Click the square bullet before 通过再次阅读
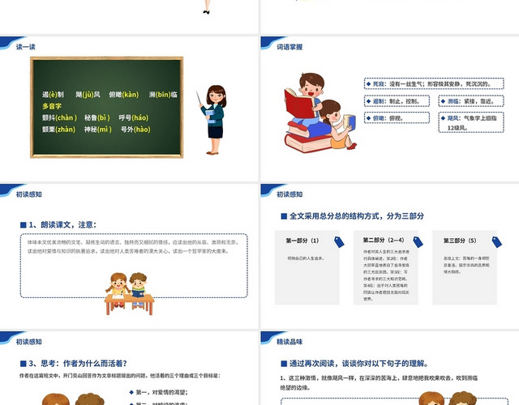 (x=284, y=364)
